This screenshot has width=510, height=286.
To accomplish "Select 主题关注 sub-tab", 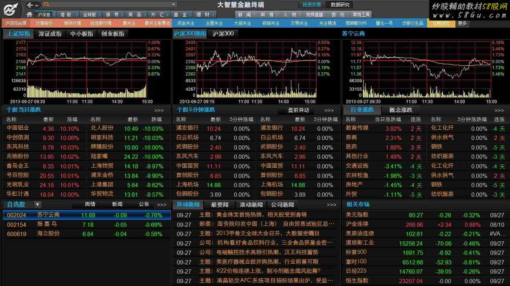I will (214, 23).
